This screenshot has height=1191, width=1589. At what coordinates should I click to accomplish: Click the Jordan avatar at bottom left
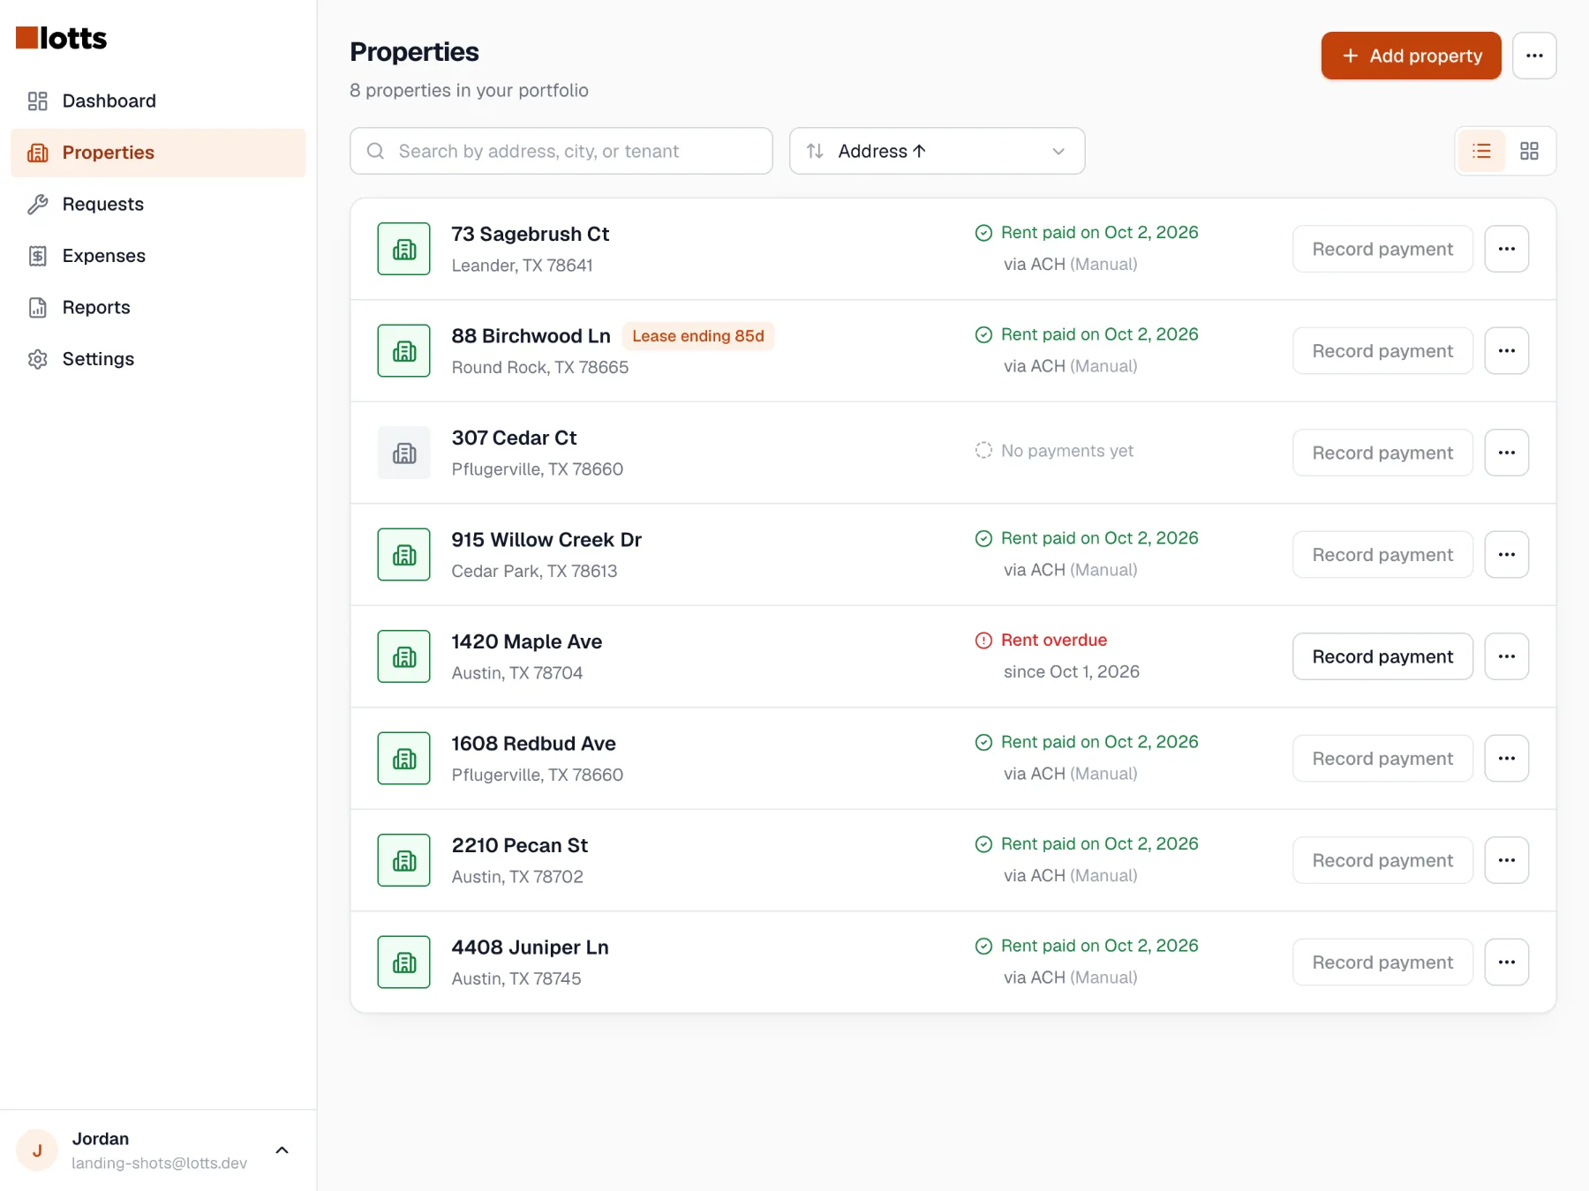click(x=37, y=1150)
